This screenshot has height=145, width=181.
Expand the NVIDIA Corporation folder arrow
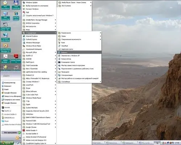55,23
